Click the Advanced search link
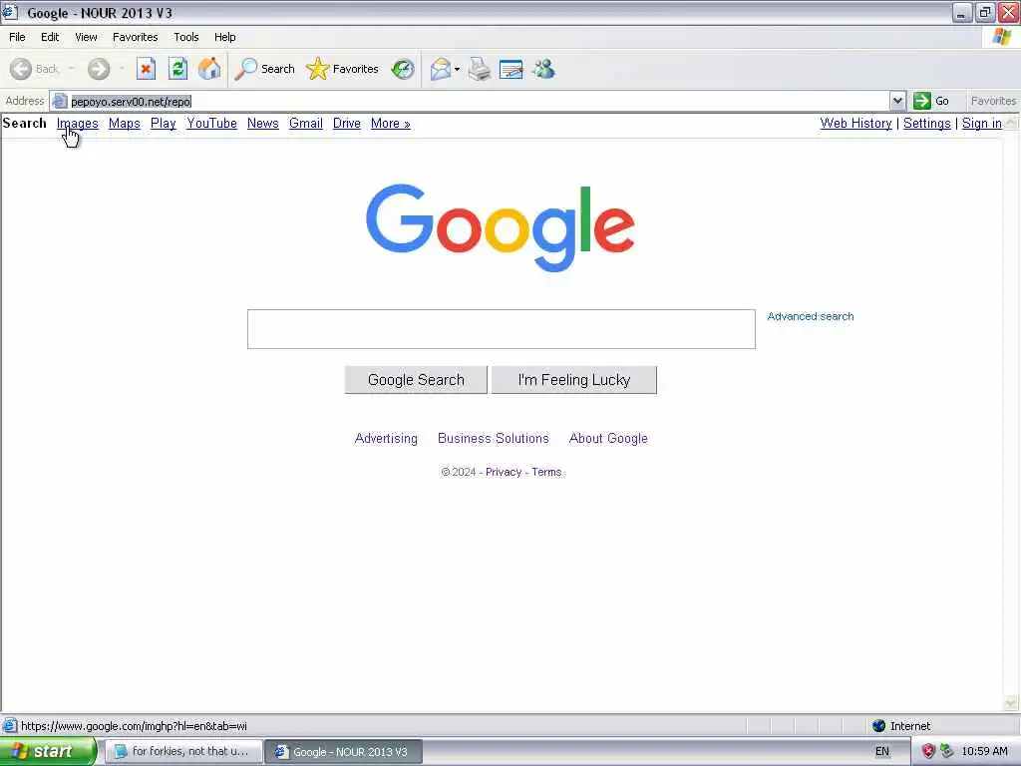The image size is (1021, 766). [x=811, y=316]
